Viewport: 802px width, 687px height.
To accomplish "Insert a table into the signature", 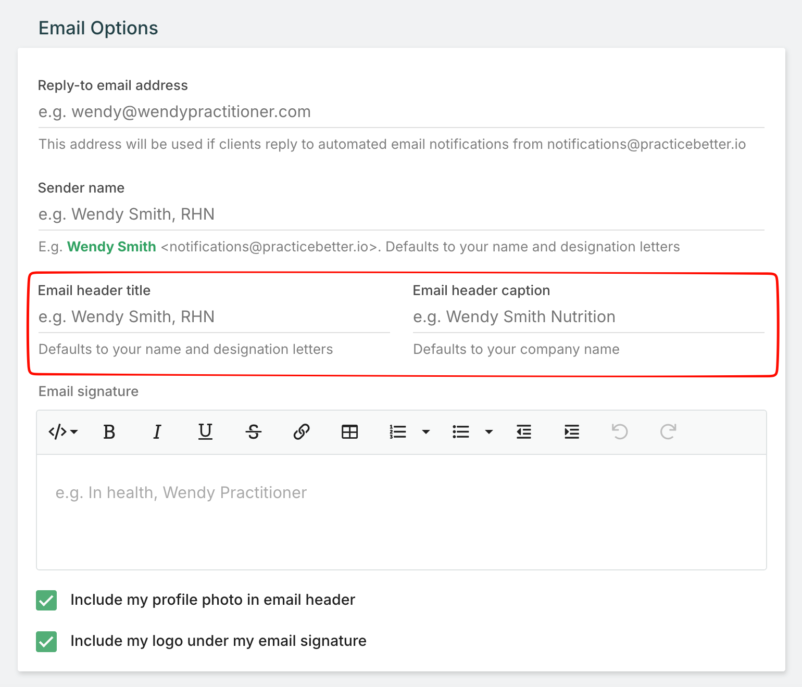I will pyautogui.click(x=349, y=432).
